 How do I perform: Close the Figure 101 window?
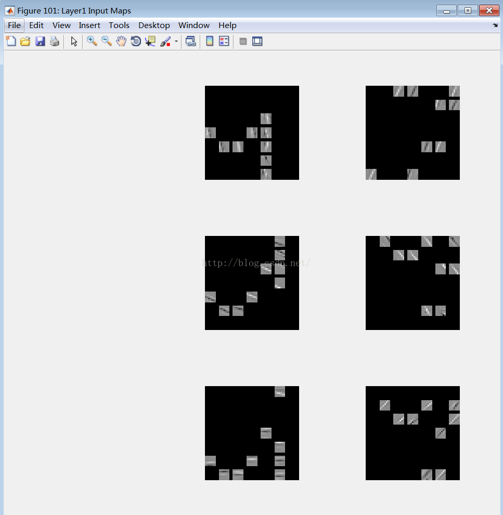click(489, 10)
